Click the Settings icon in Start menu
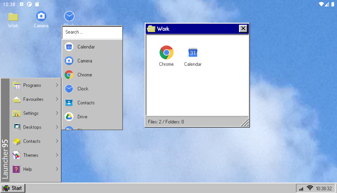This screenshot has height=193, width=337. 17,113
